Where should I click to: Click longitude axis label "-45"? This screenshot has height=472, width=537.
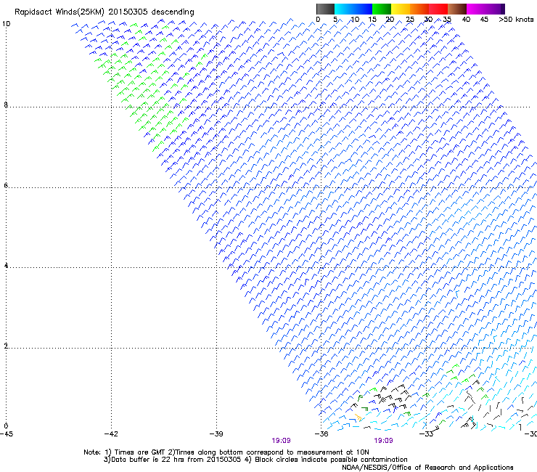point(7,434)
